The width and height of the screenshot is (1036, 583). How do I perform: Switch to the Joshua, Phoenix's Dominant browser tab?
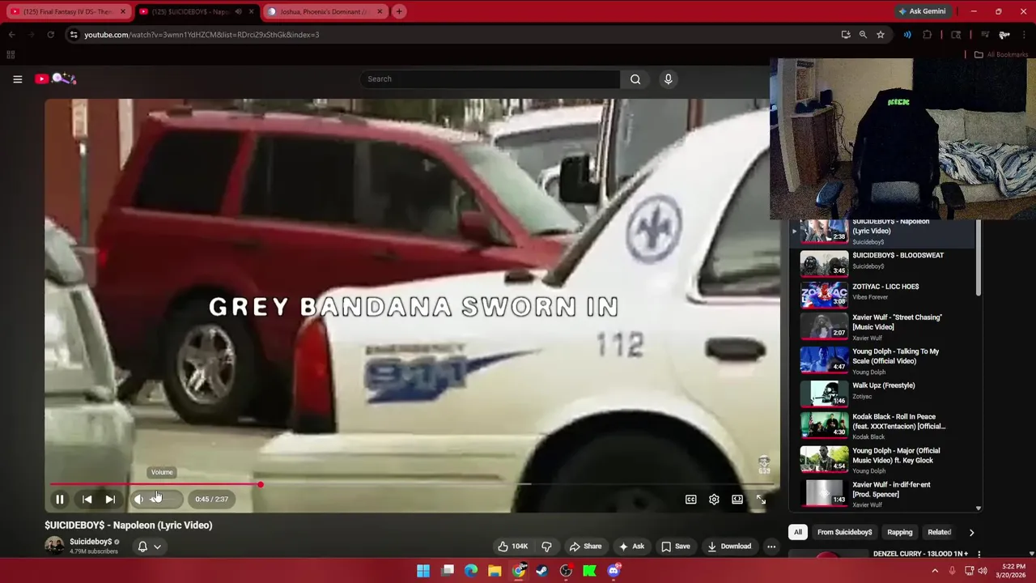click(324, 11)
